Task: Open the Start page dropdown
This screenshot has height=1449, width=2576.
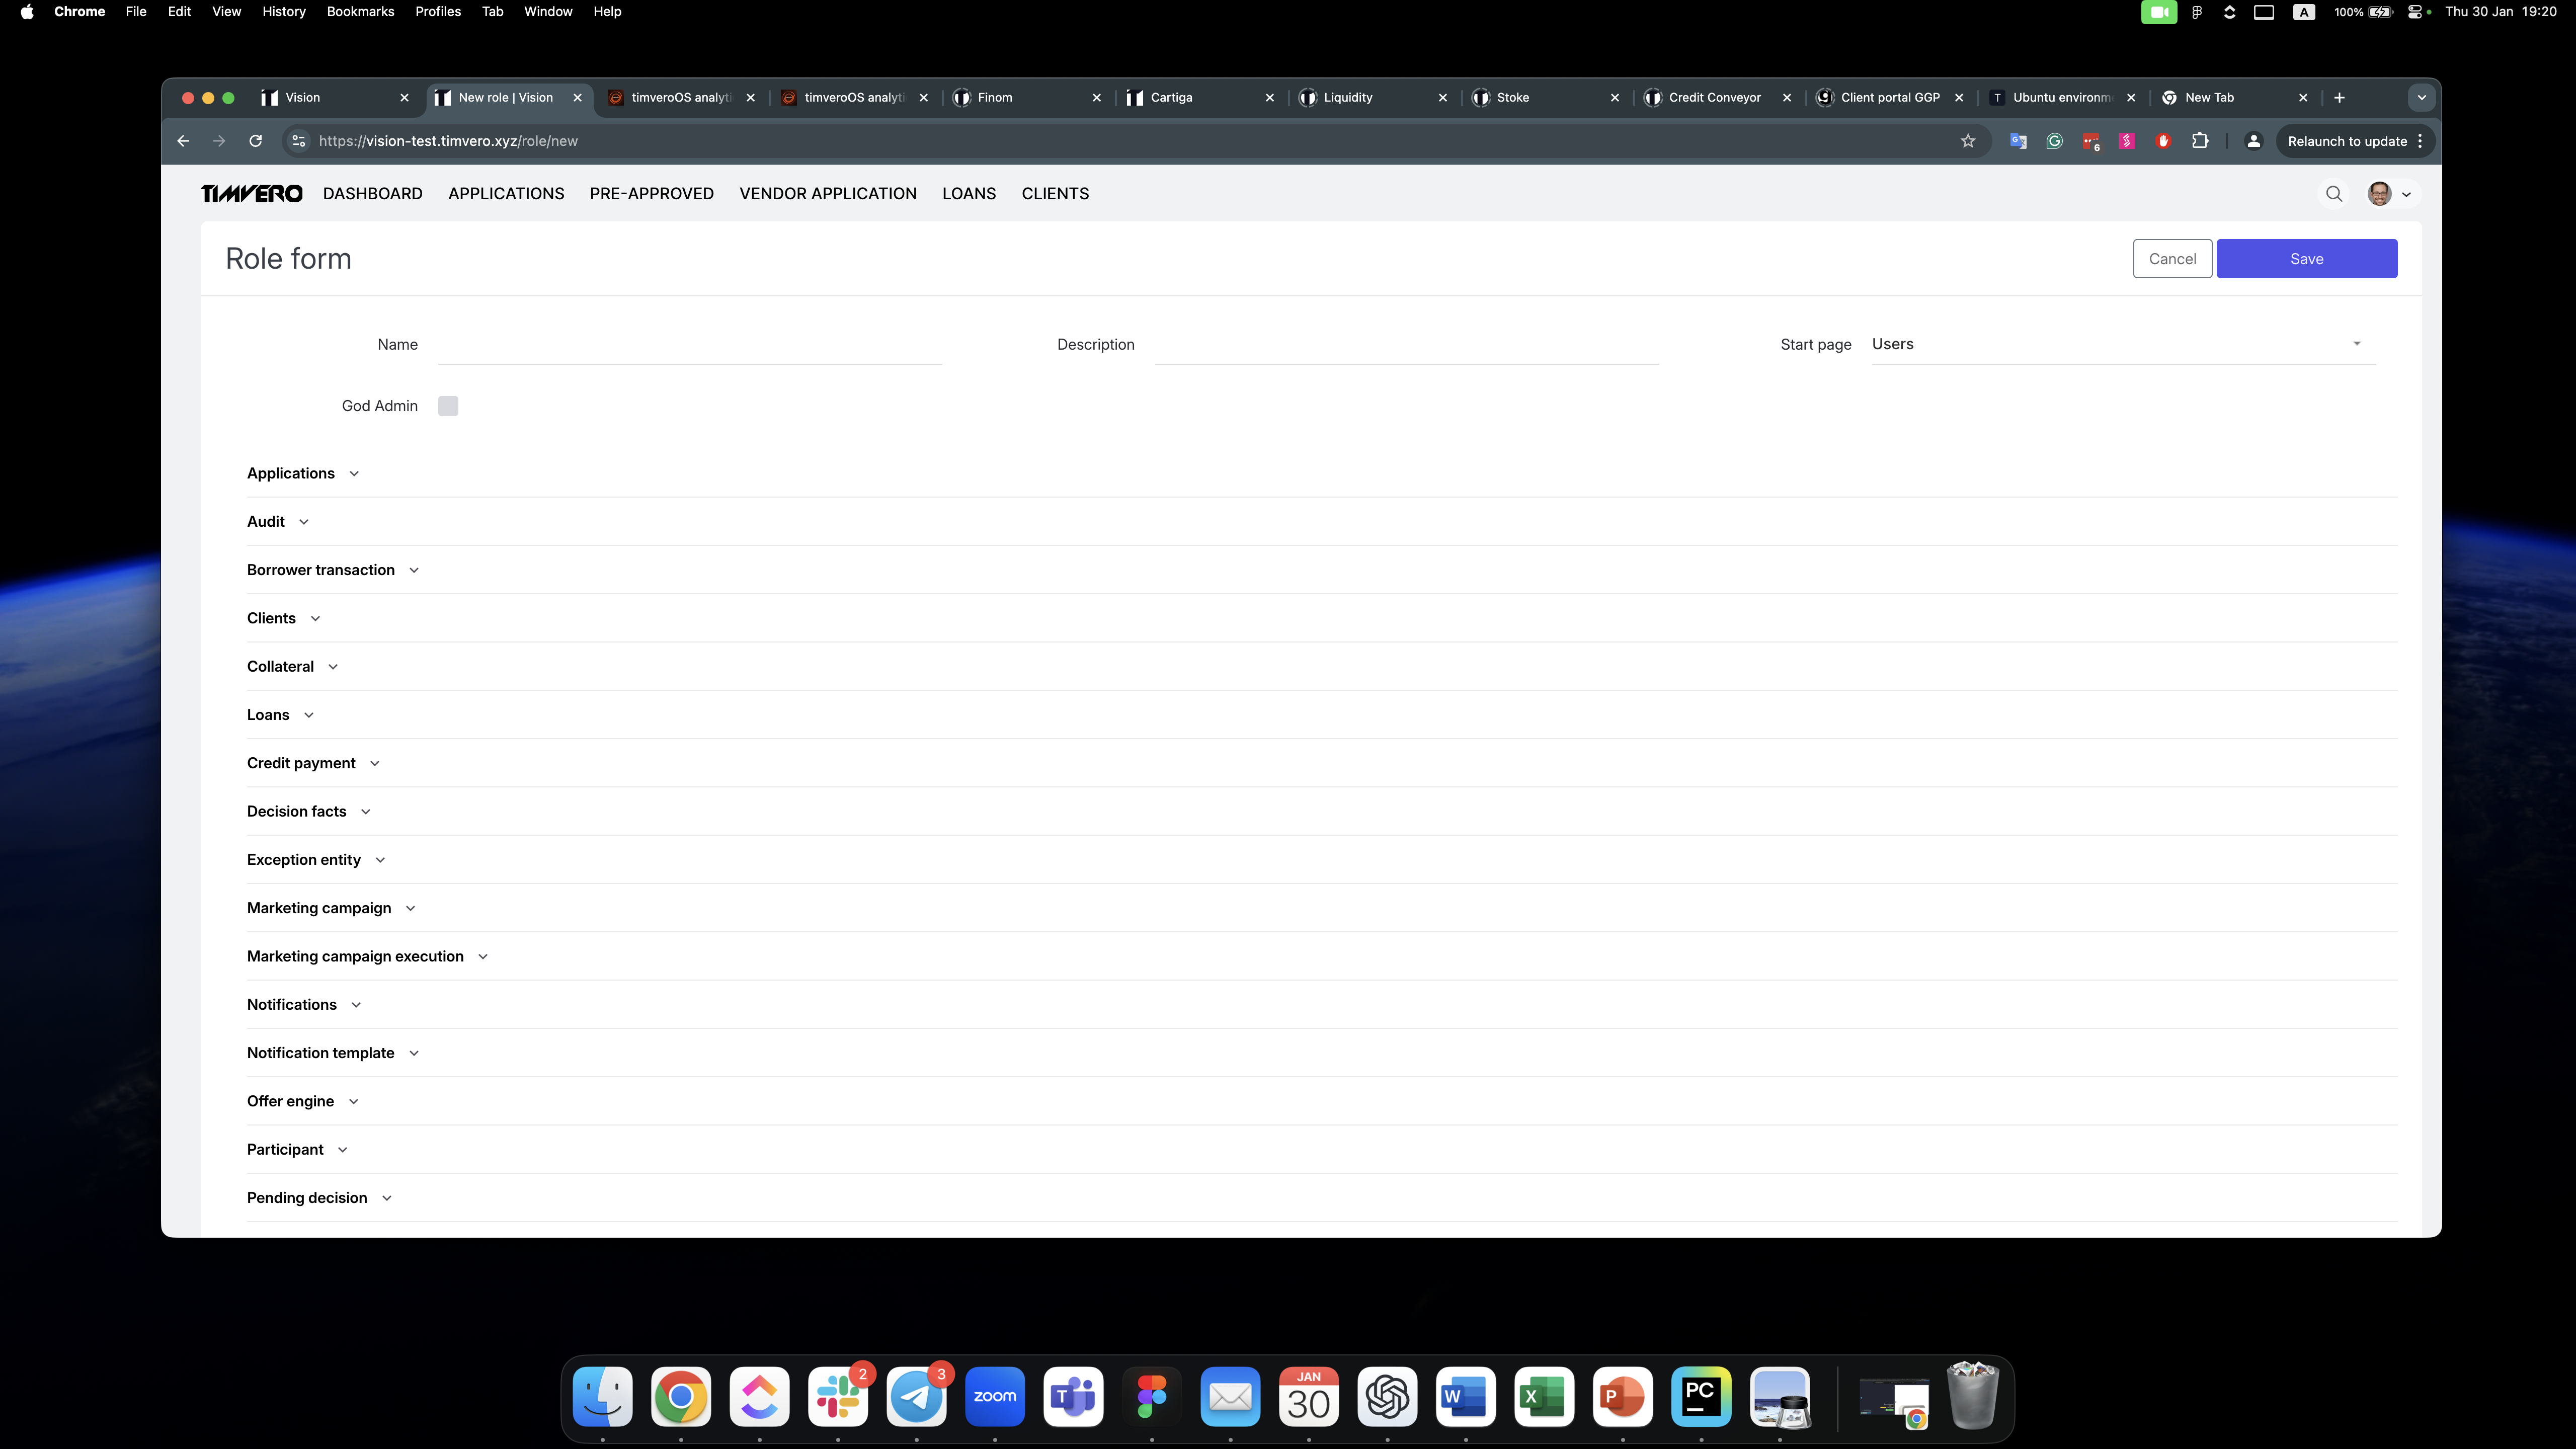Action: tap(2122, 344)
